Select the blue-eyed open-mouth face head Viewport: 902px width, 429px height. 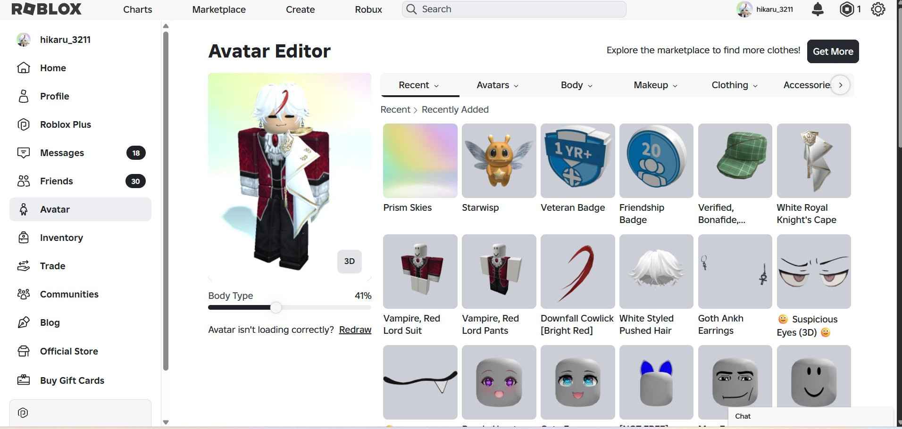(577, 382)
